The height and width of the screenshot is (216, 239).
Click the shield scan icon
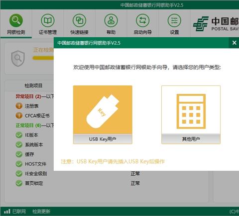point(18,59)
